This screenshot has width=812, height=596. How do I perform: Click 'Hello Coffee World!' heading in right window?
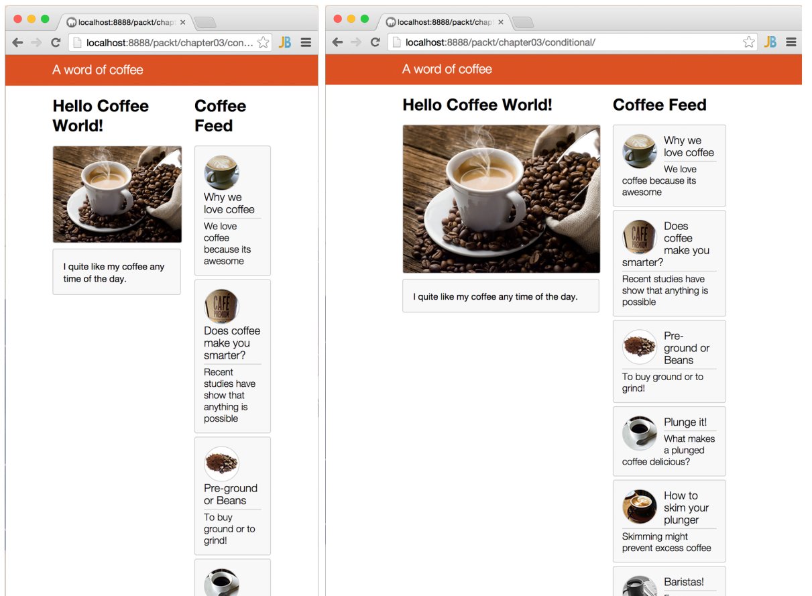tap(477, 105)
